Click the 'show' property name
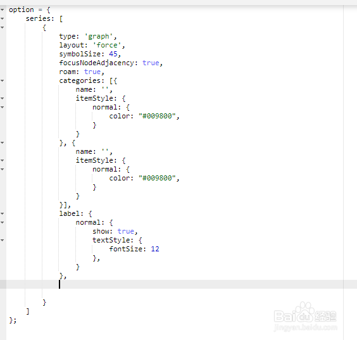 [101, 231]
